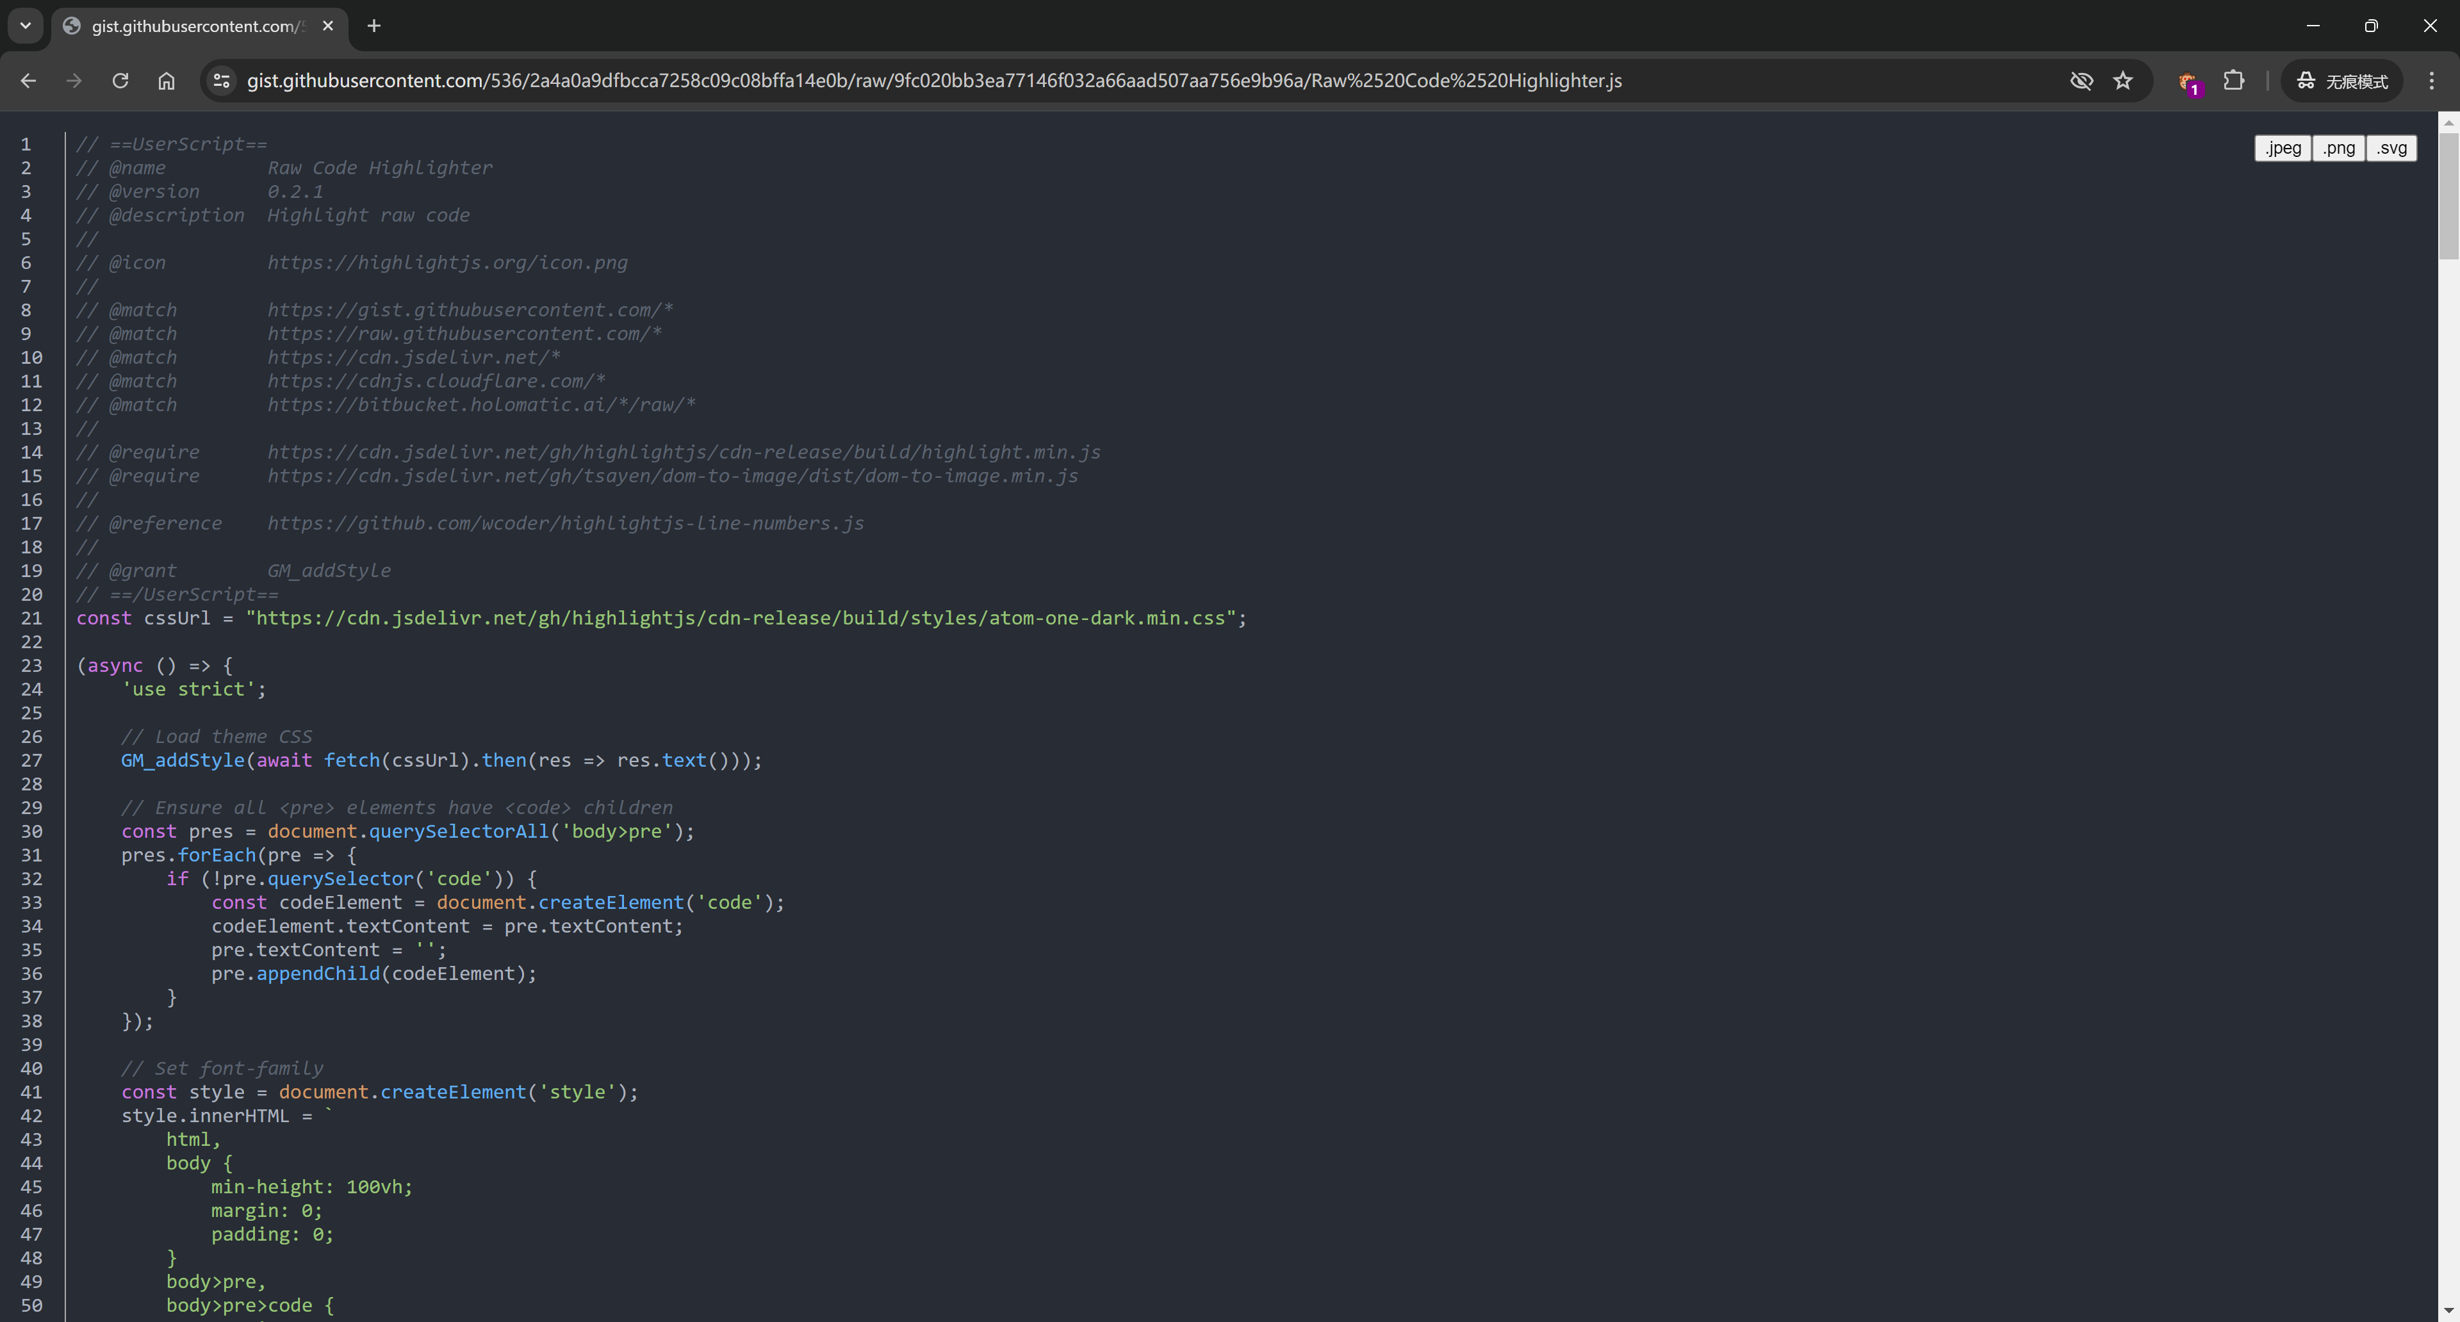Open the tab search dropdown arrow
Screen dimensions: 2460x1322
26,26
